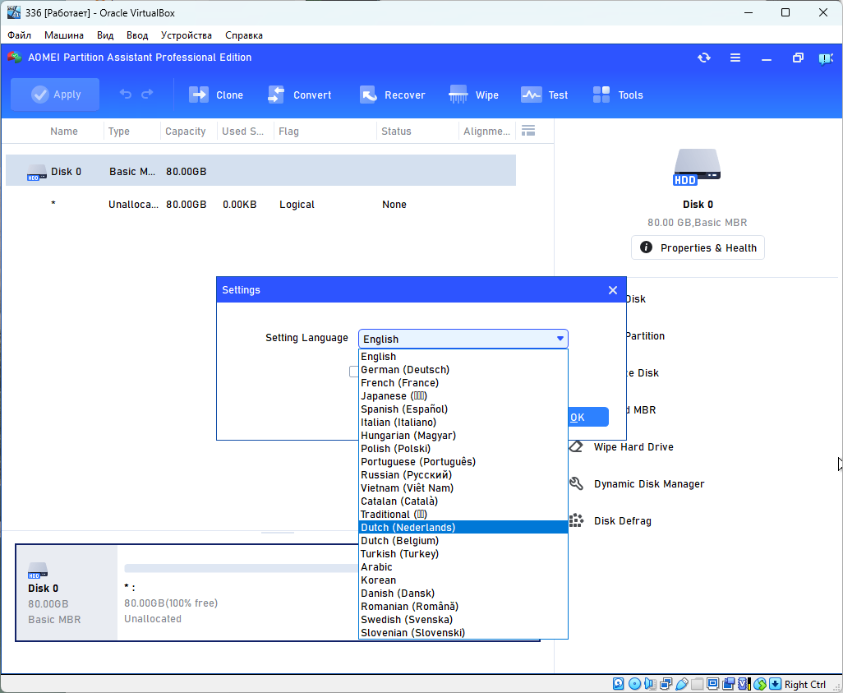The width and height of the screenshot is (843, 693).
Task: Pick German (Deutsch) language option
Action: point(405,369)
